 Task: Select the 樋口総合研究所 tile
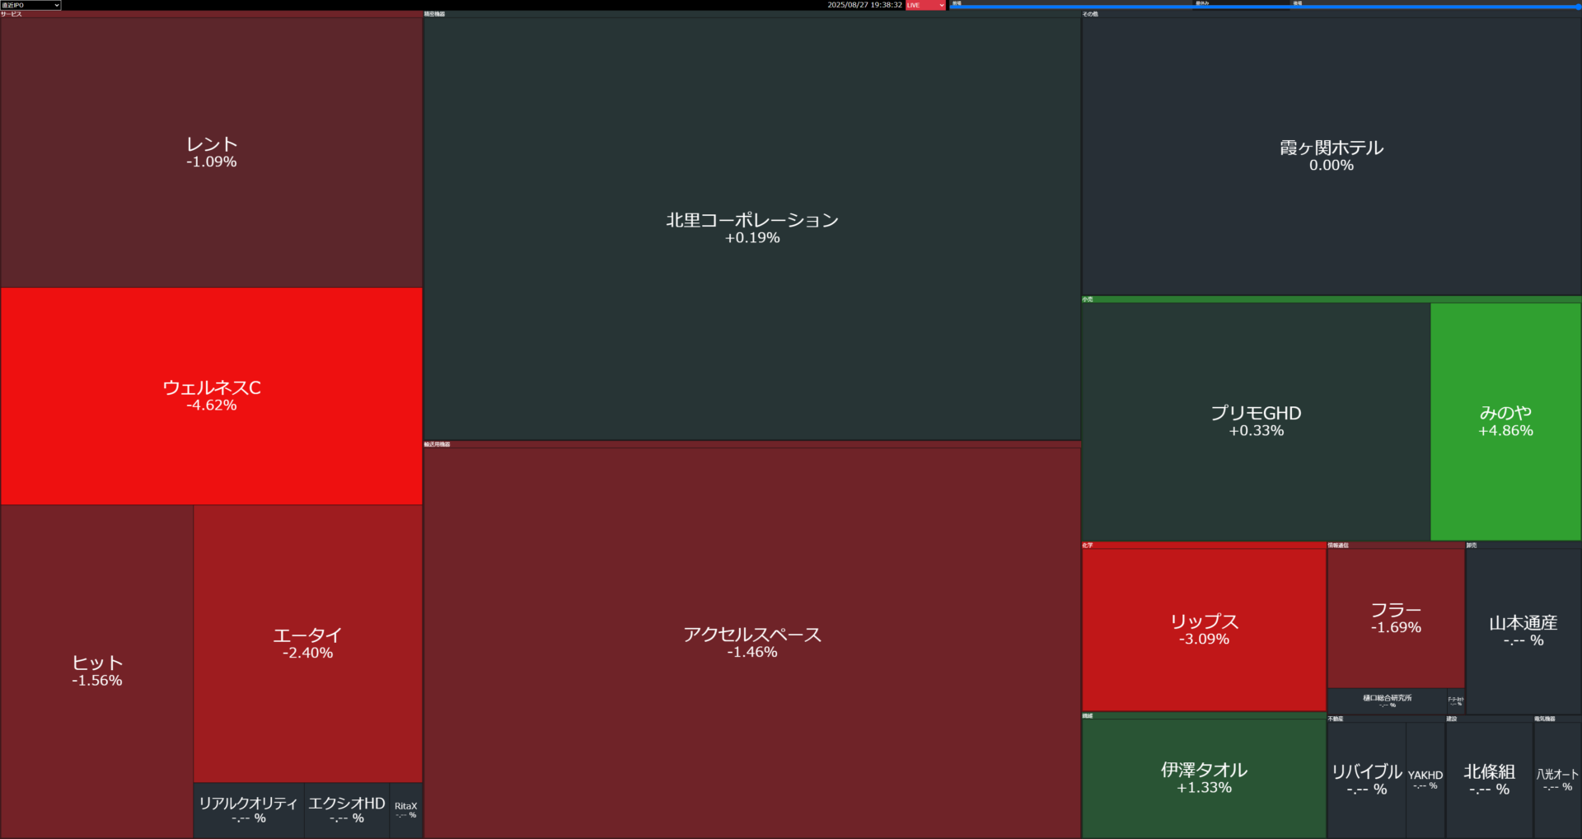1388,701
